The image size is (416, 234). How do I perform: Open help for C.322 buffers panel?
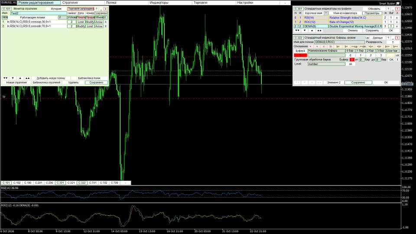388,38
